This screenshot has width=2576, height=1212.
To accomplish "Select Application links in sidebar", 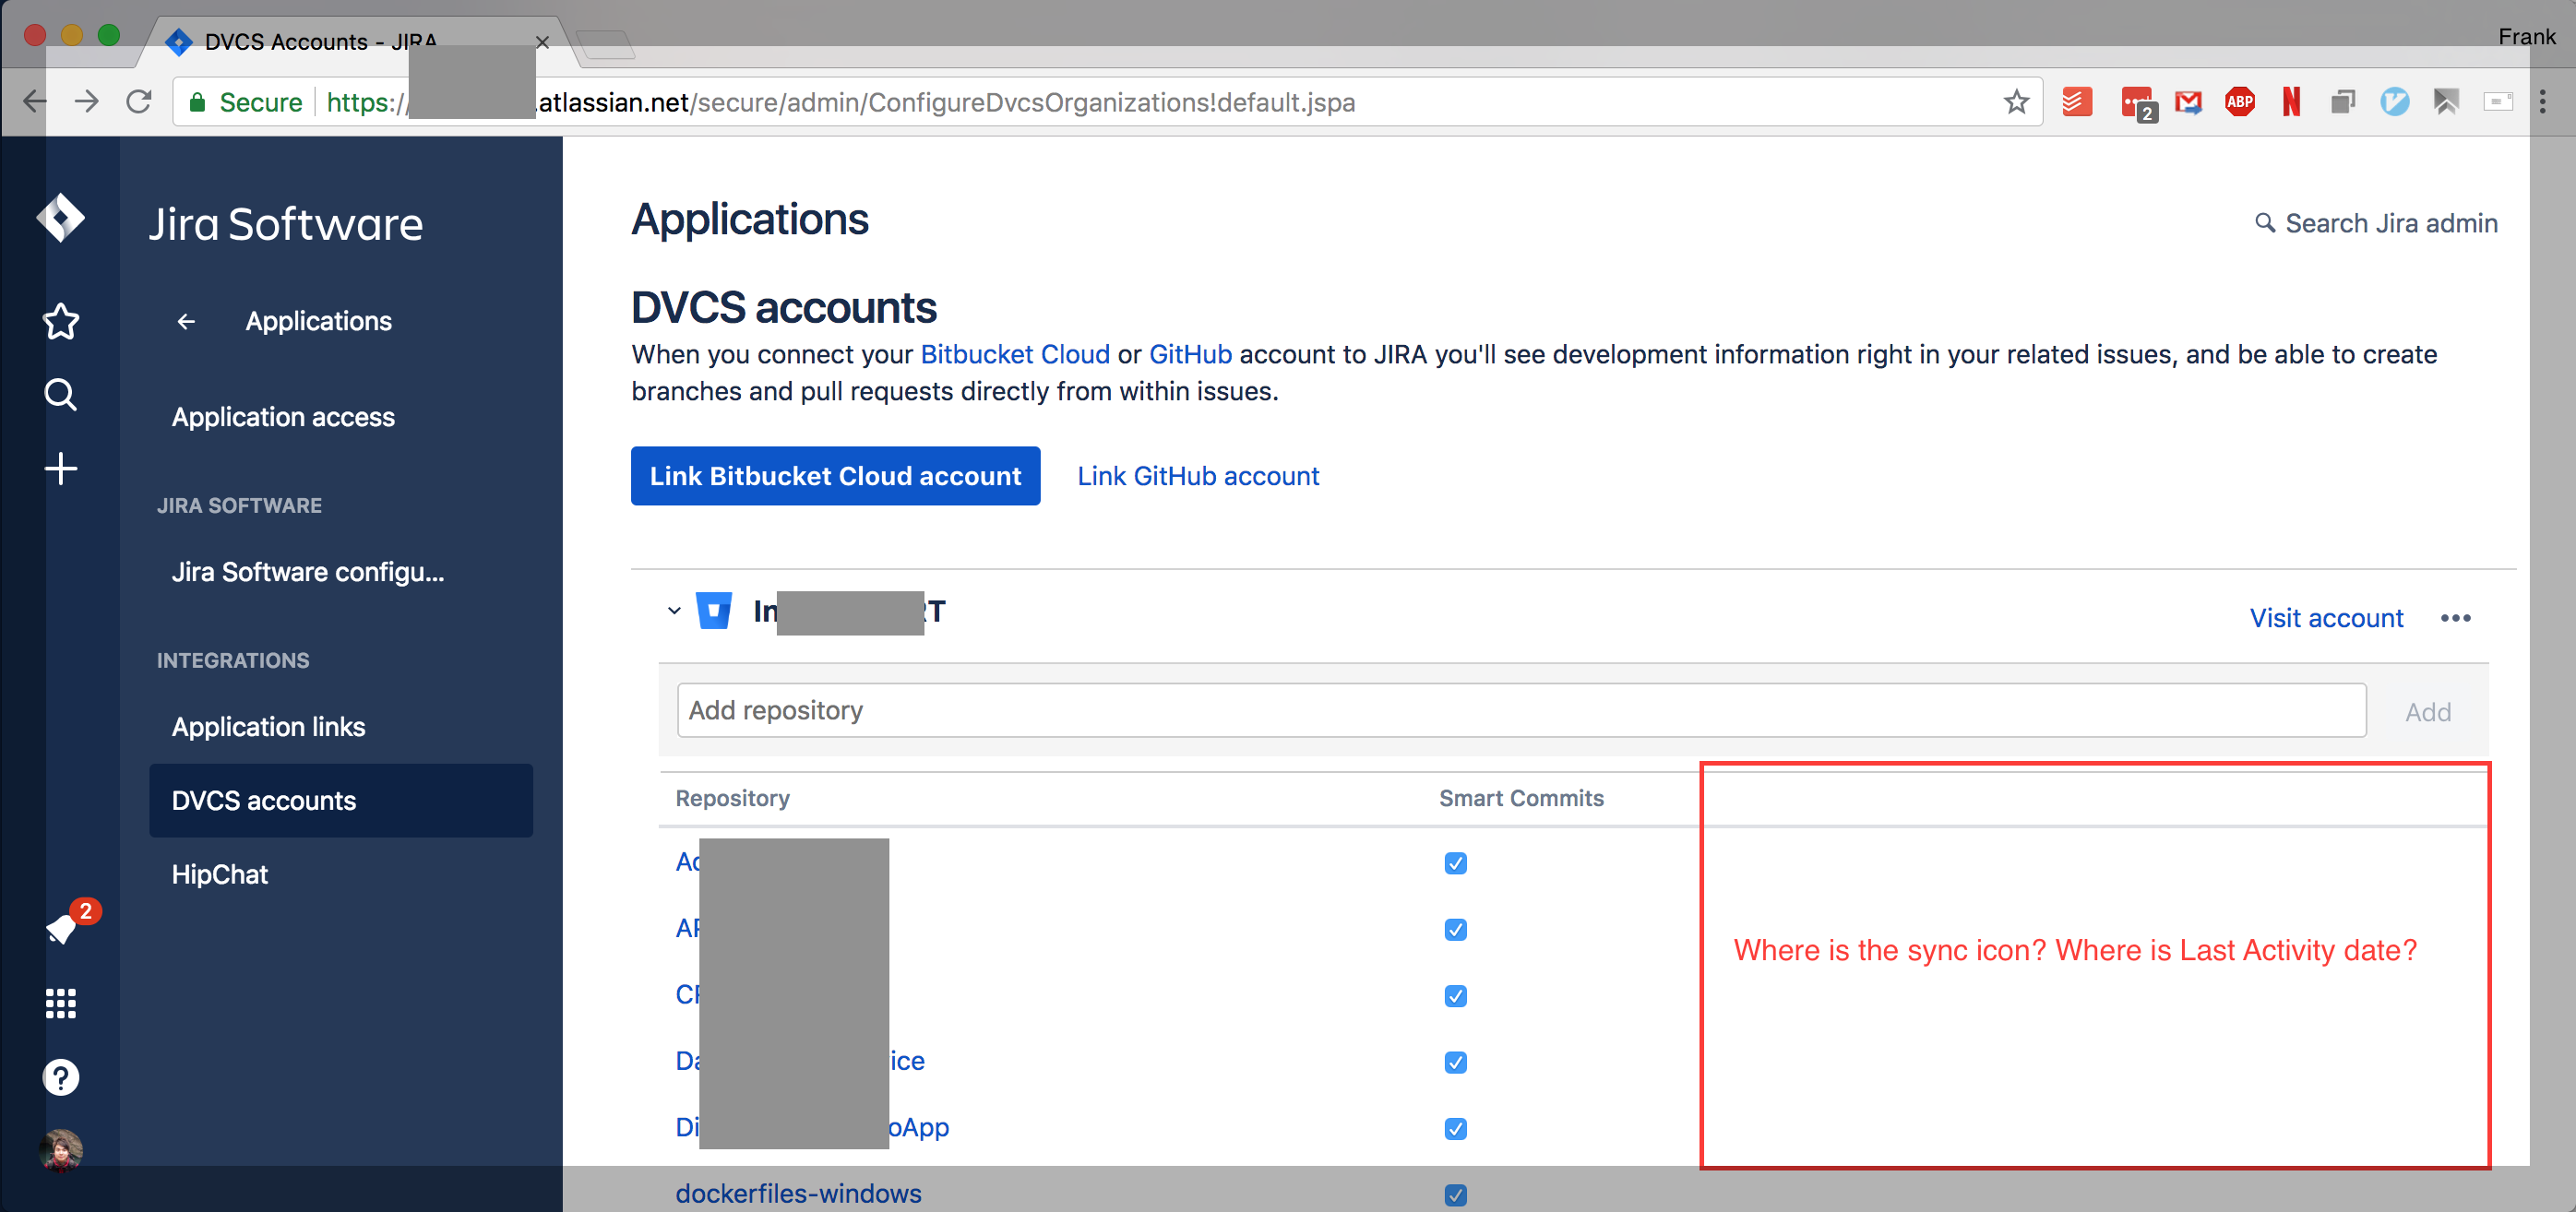I will coord(268,727).
